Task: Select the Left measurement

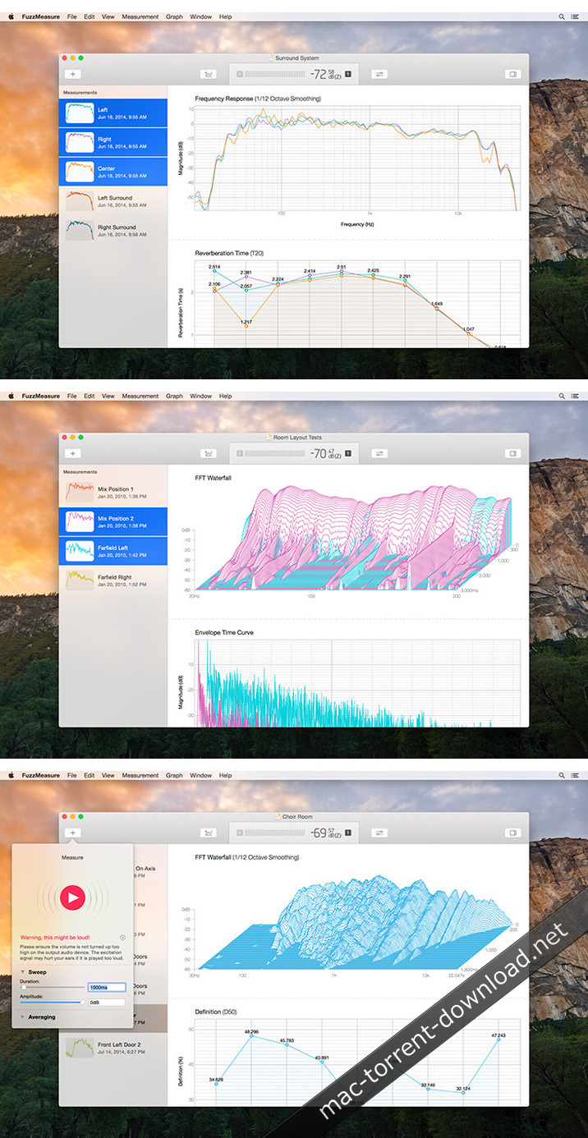Action: [113, 113]
